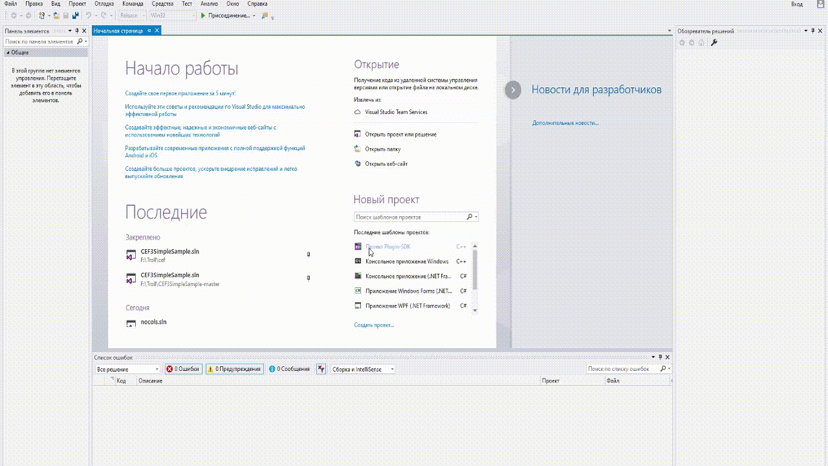Click the project templates list scrollbar

coord(475,269)
